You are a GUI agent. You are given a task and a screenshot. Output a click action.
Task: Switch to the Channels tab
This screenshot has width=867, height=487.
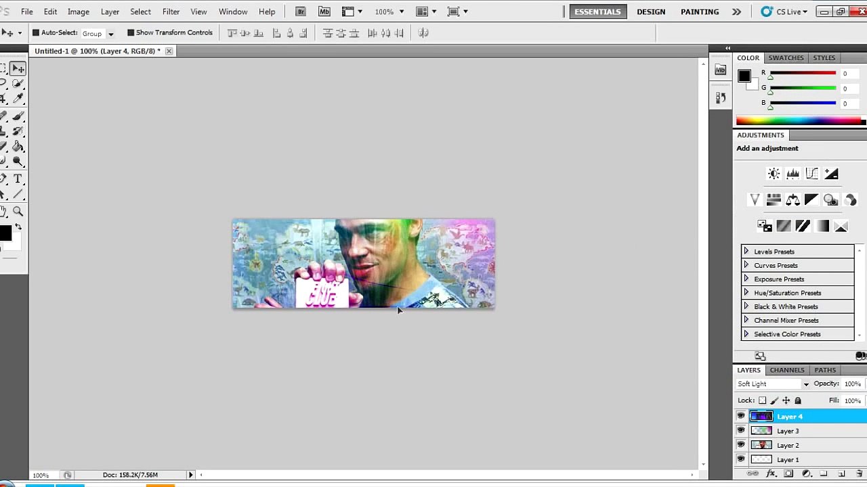coord(787,370)
